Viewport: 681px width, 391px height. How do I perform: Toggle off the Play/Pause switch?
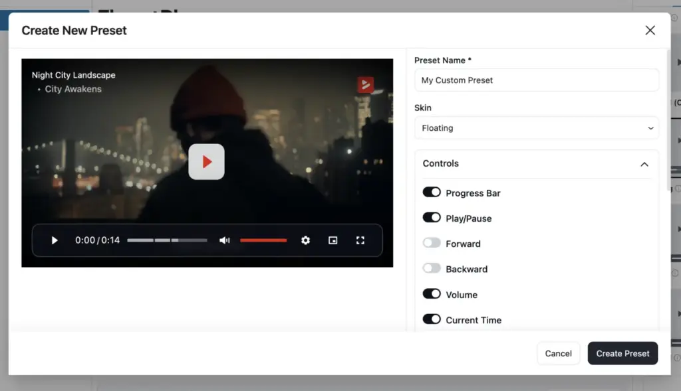pyautogui.click(x=432, y=218)
